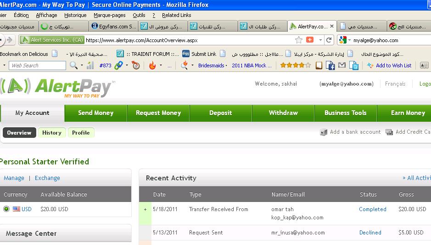The width and height of the screenshot is (431, 245).
Task: Click the Manage link
Action: [14, 178]
